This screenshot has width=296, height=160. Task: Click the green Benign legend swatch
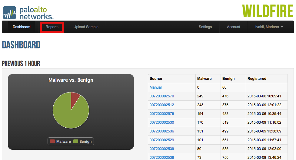point(76,141)
